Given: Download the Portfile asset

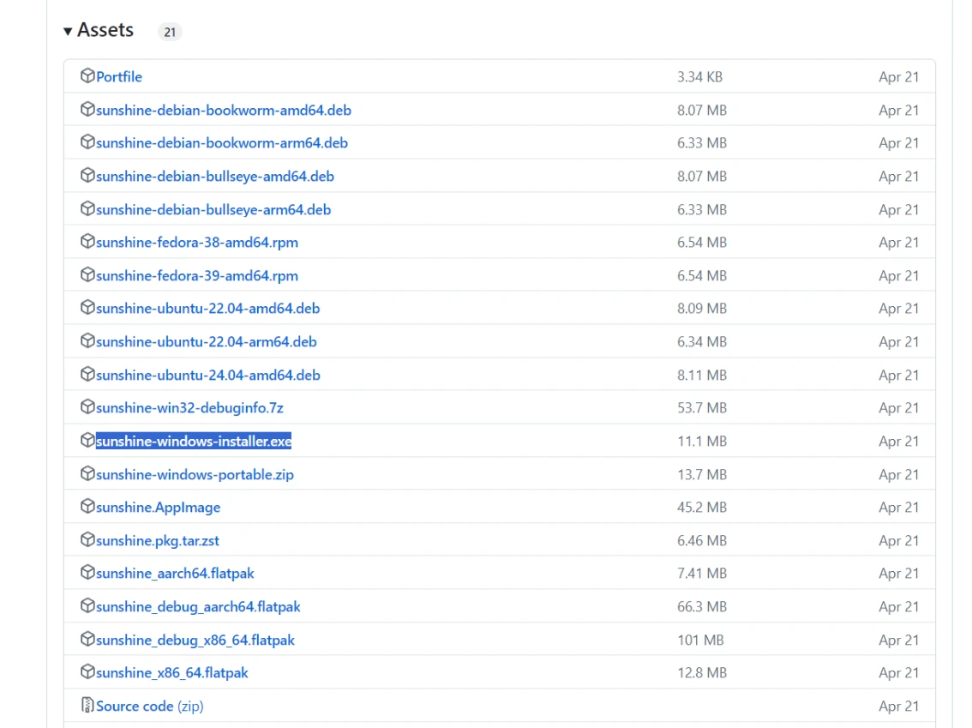Looking at the screenshot, I should (x=119, y=77).
